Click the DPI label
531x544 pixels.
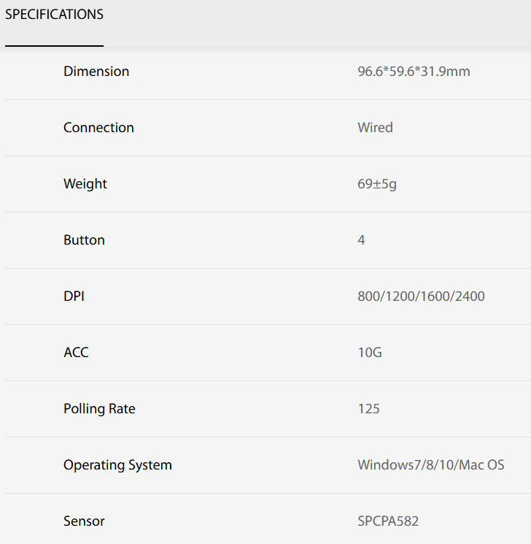[74, 296]
